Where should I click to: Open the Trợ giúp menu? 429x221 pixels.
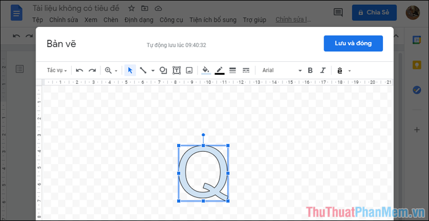254,20
